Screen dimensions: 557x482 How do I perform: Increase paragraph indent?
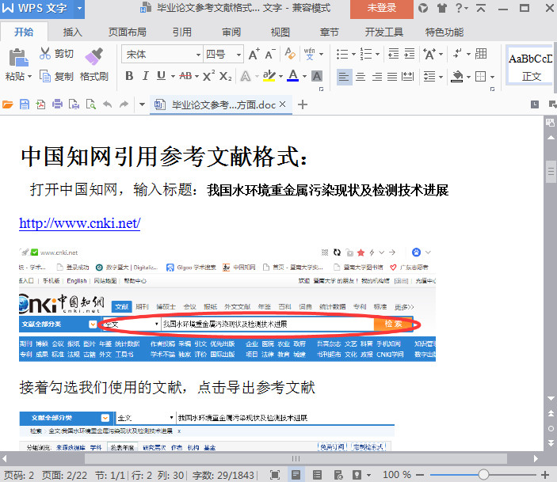[409, 54]
